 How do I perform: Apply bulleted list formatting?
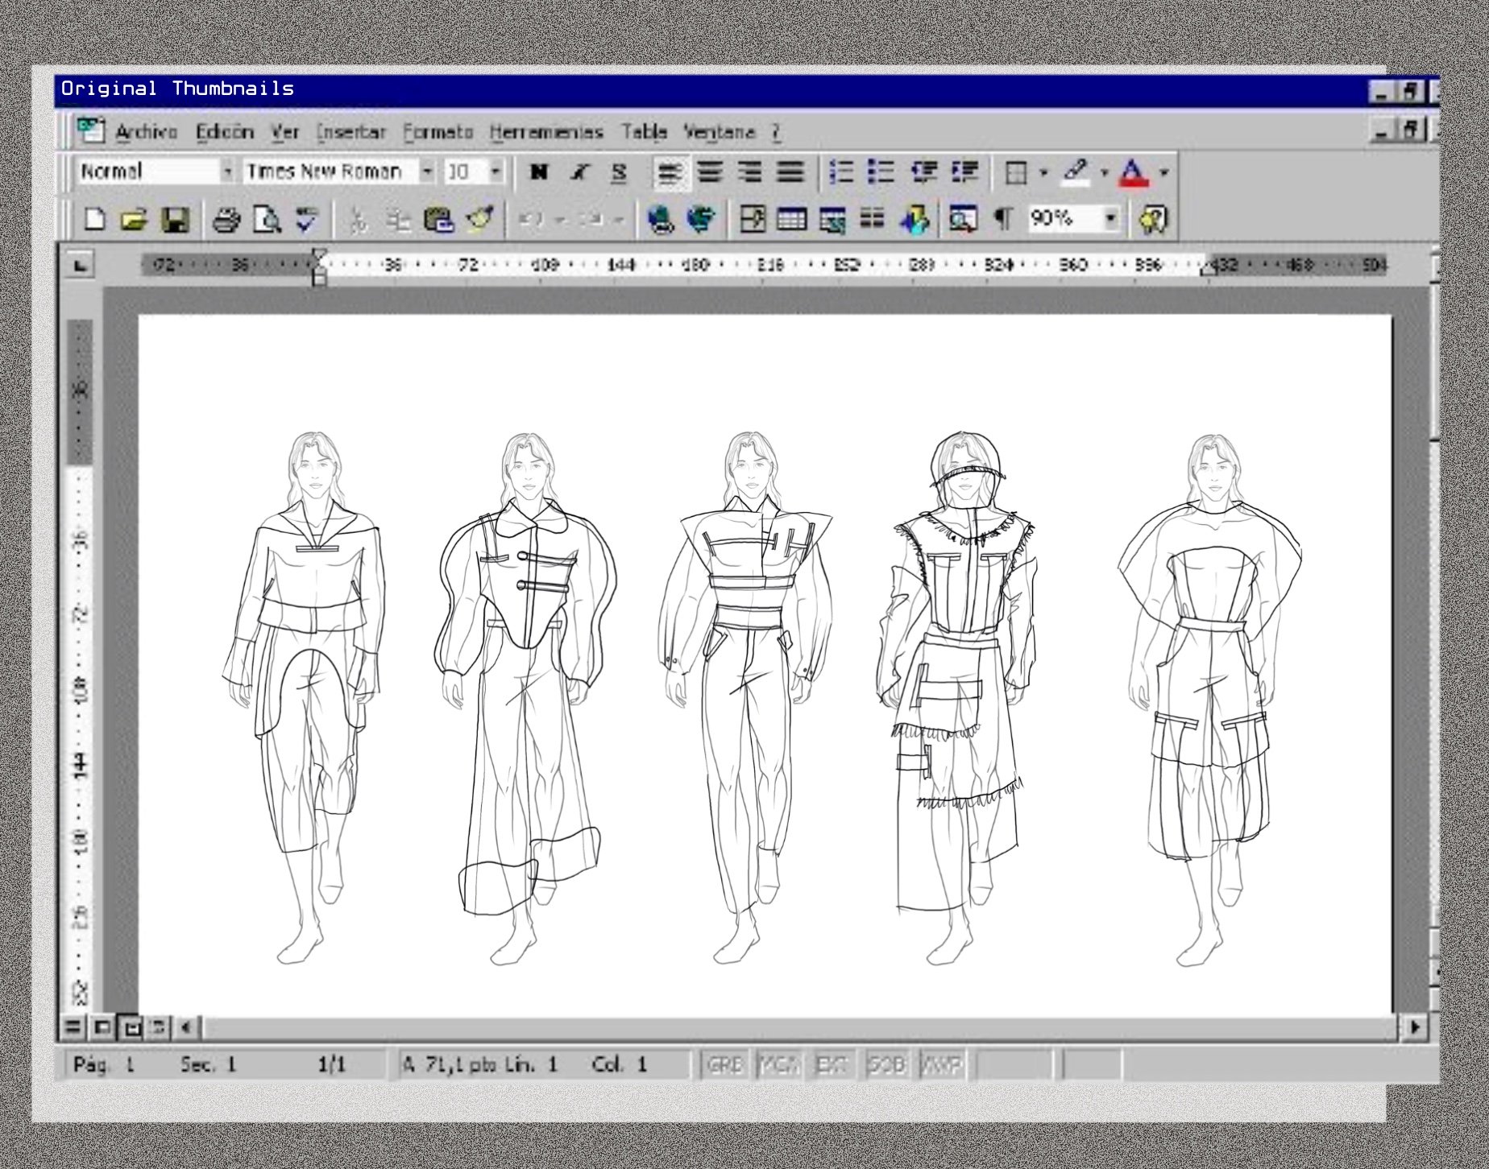coord(881,171)
